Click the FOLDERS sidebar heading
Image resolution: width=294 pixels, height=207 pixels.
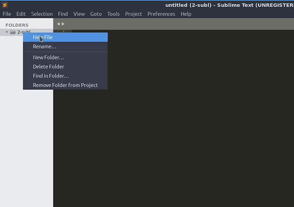point(17,25)
